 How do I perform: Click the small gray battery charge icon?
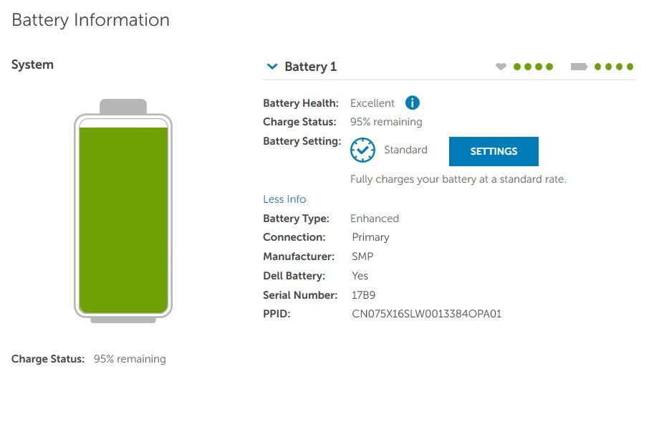579,67
